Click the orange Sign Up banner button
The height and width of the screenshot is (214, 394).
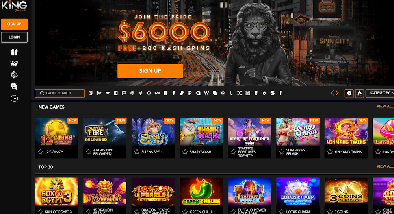click(x=150, y=71)
